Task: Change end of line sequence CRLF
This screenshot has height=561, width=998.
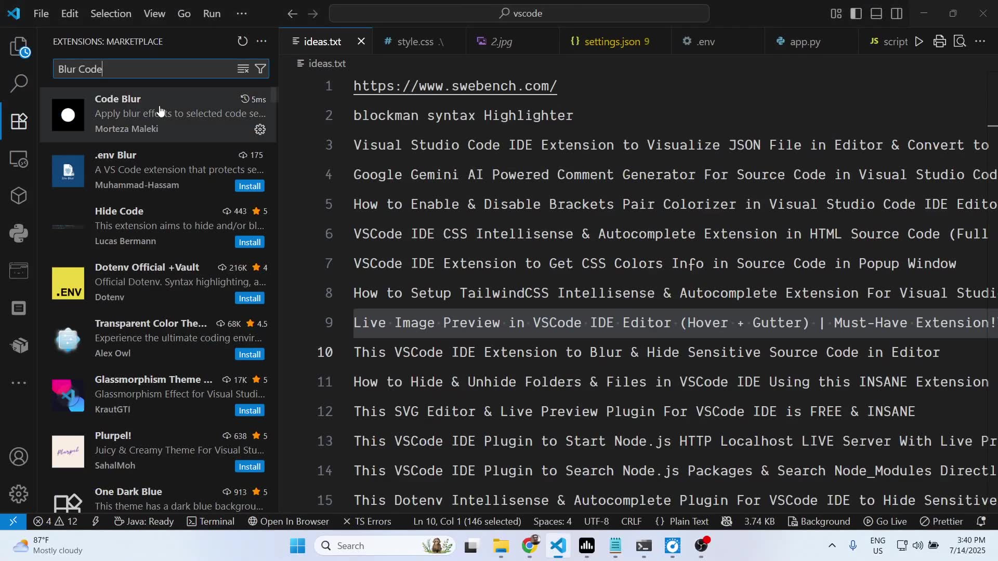Action: (631, 521)
